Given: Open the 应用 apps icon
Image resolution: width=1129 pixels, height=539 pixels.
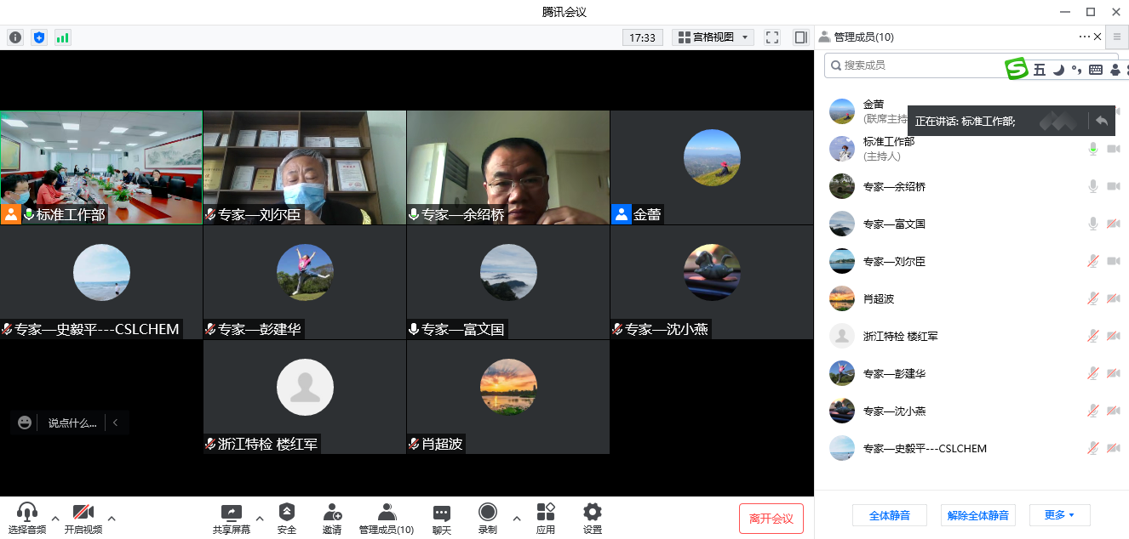Looking at the screenshot, I should tap(546, 513).
